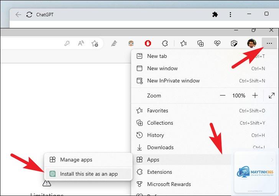Open three-dot menu in ChatGPT app window

(230, 15)
